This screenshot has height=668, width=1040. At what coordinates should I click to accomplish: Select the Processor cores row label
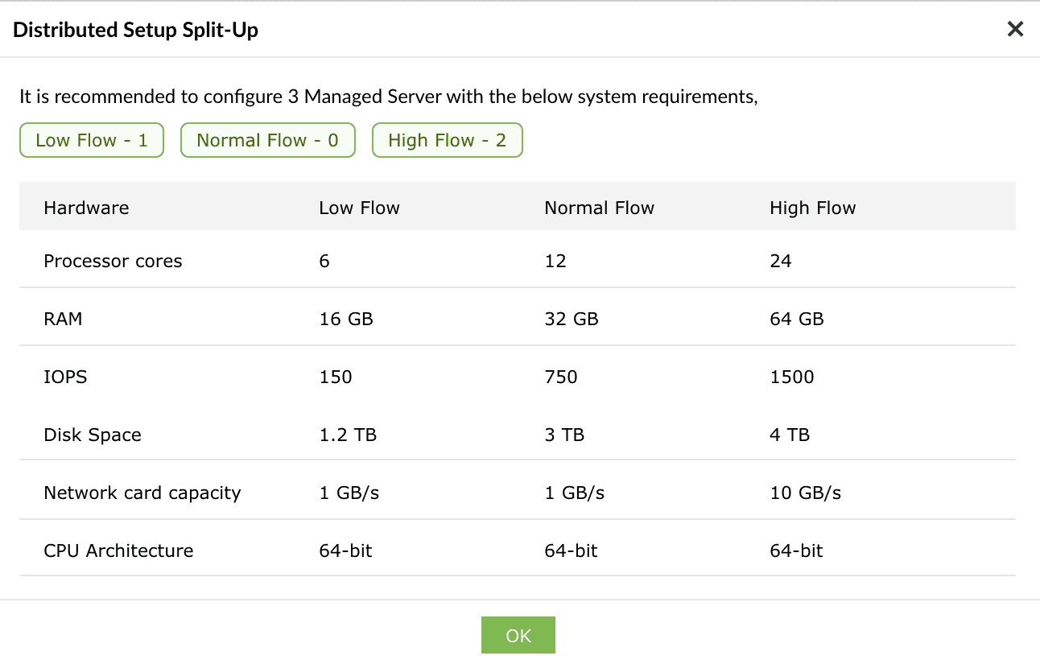[x=113, y=261]
